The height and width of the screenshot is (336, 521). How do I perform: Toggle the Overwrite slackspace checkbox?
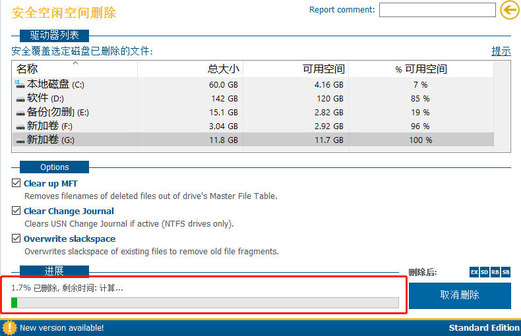[16, 238]
